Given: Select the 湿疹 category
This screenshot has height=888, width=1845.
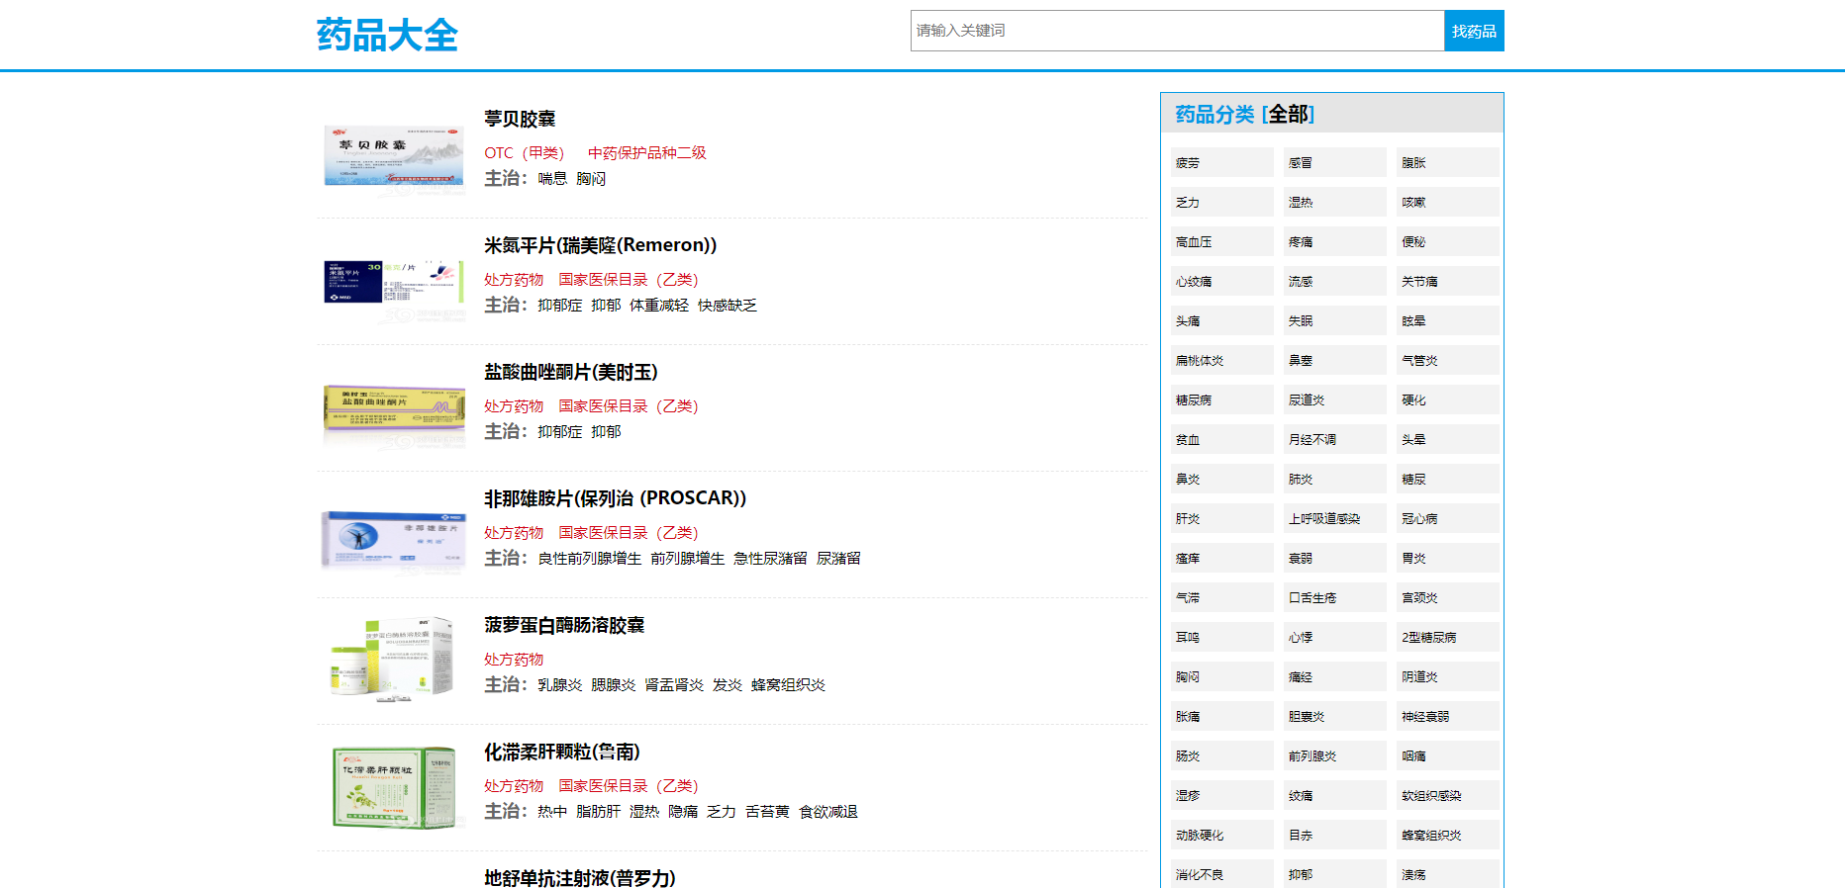Looking at the screenshot, I should coord(1221,796).
